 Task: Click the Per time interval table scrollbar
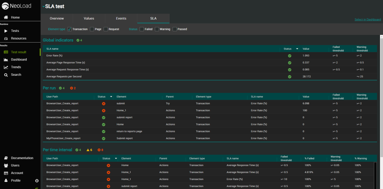[x=375, y=174]
